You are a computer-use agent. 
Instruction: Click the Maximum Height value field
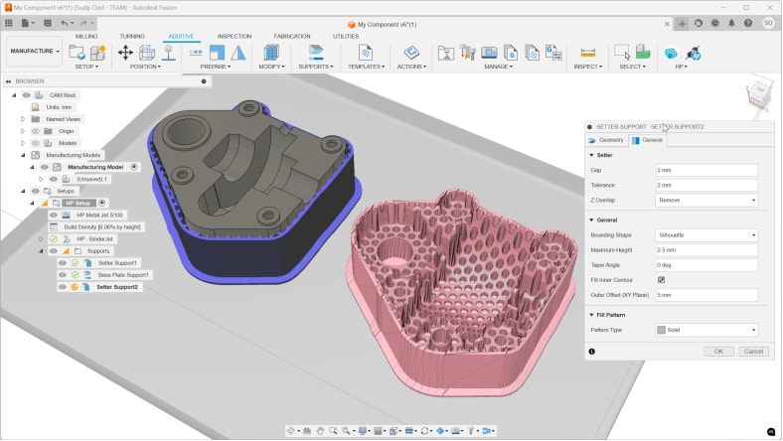pyautogui.click(x=706, y=249)
